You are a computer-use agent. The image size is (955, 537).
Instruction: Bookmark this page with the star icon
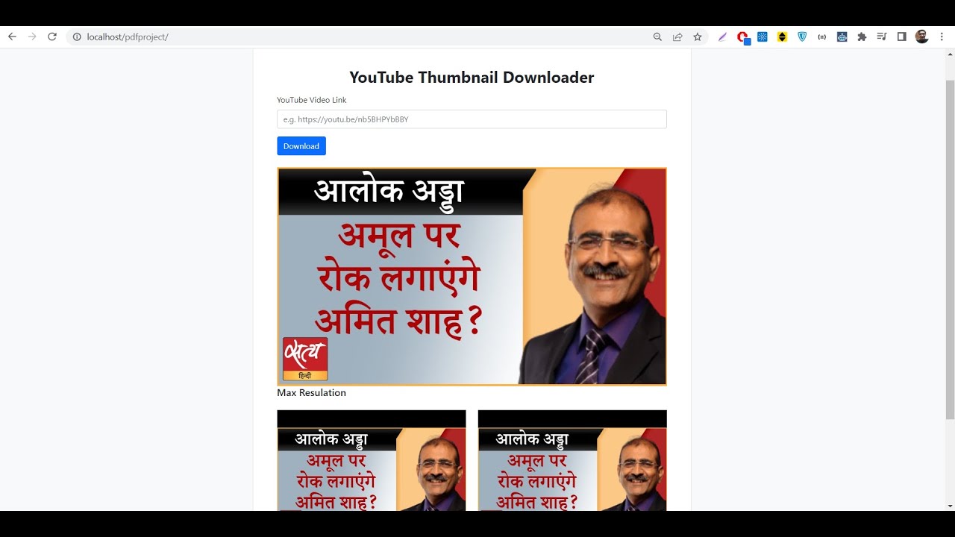pos(698,37)
